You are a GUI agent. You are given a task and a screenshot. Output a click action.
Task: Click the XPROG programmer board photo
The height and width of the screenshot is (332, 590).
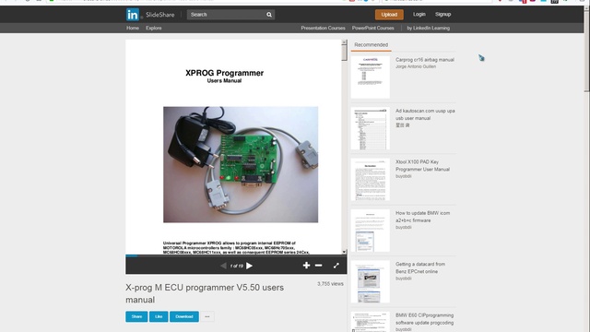tap(241, 164)
